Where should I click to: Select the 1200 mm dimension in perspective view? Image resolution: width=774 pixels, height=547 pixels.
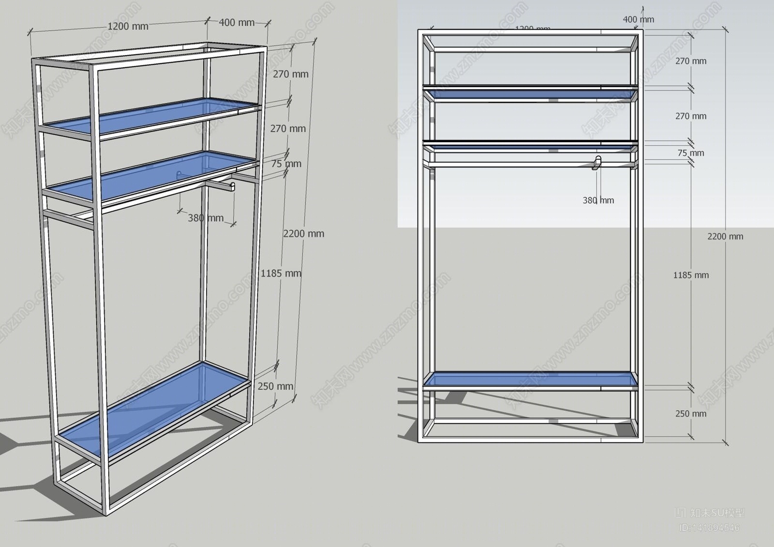(128, 26)
